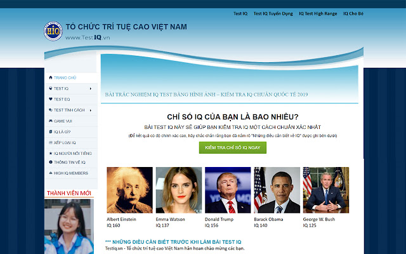Click the IQ 156 value text
Viewport: 406px width, 254px height.
[211, 225]
